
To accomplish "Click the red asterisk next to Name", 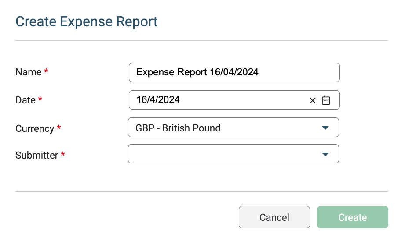I will pyautogui.click(x=46, y=71).
